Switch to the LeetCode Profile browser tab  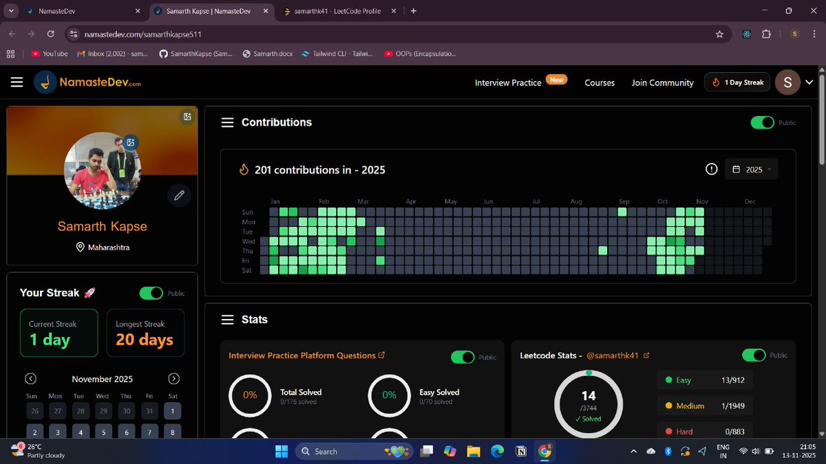pos(337,11)
